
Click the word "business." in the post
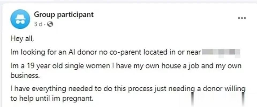pyautogui.click(x=25, y=75)
